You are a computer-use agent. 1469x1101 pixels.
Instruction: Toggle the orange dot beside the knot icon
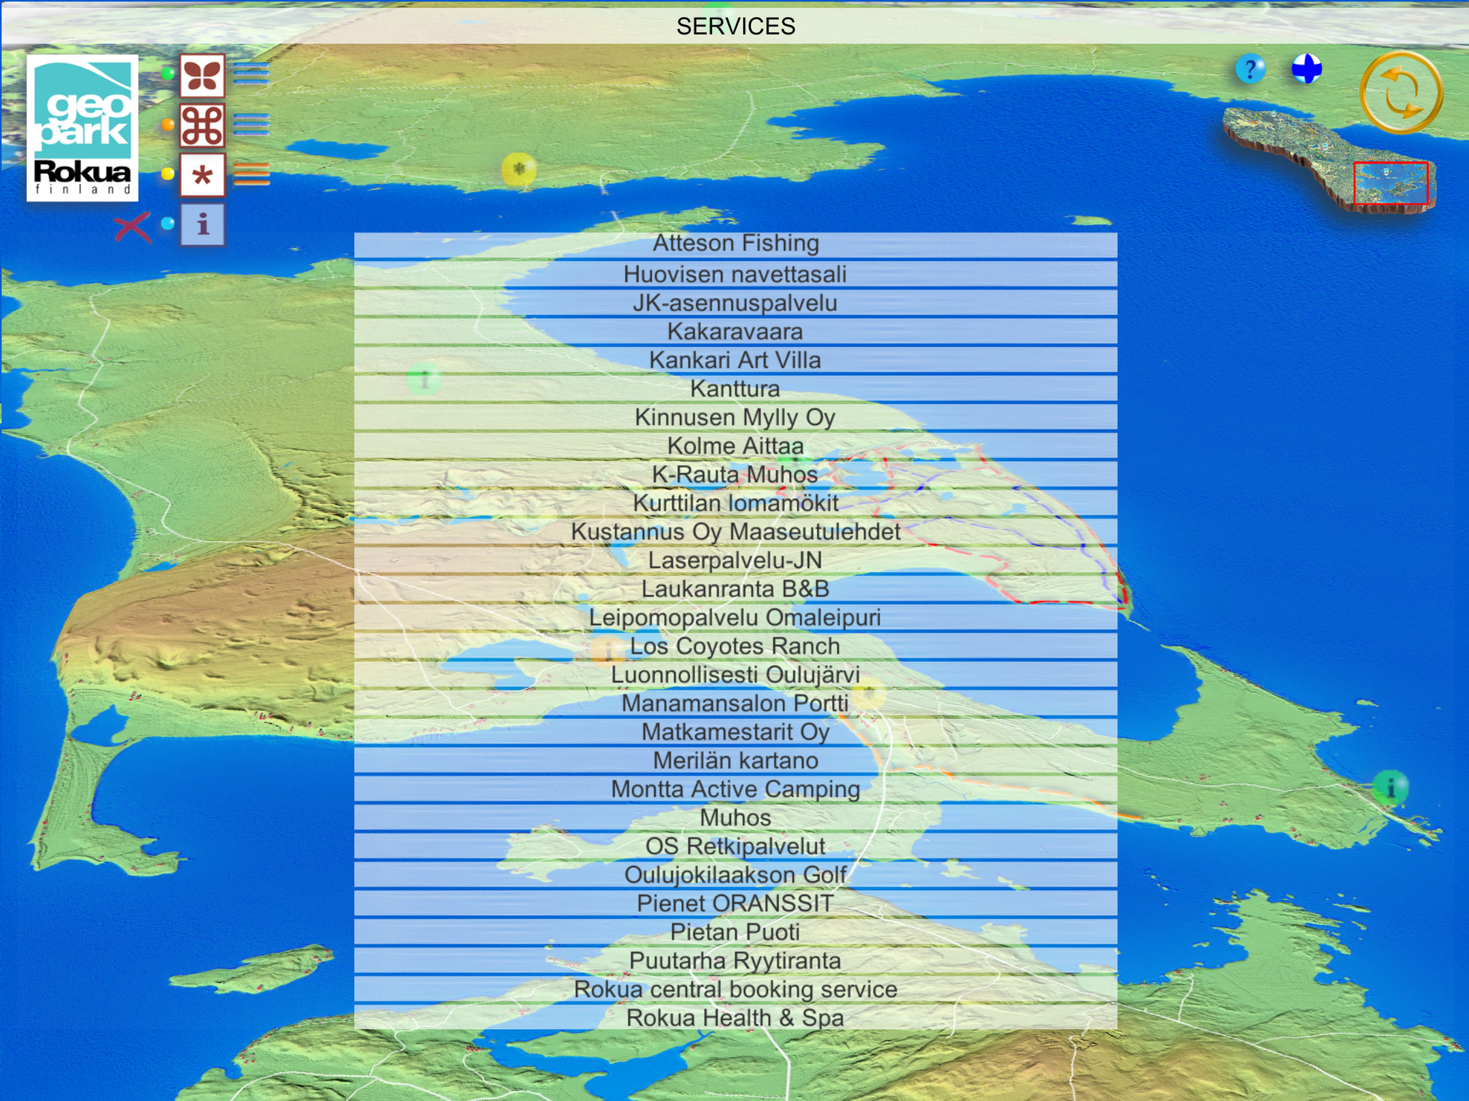click(x=167, y=124)
